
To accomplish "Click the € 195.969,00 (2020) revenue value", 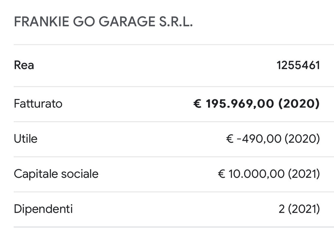I will (257, 104).
